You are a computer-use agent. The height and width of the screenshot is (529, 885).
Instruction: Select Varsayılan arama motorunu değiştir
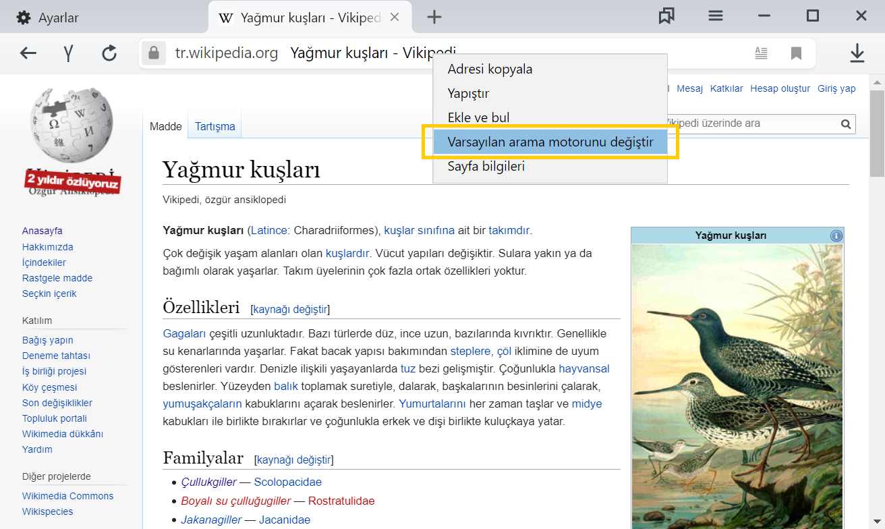[x=550, y=142]
